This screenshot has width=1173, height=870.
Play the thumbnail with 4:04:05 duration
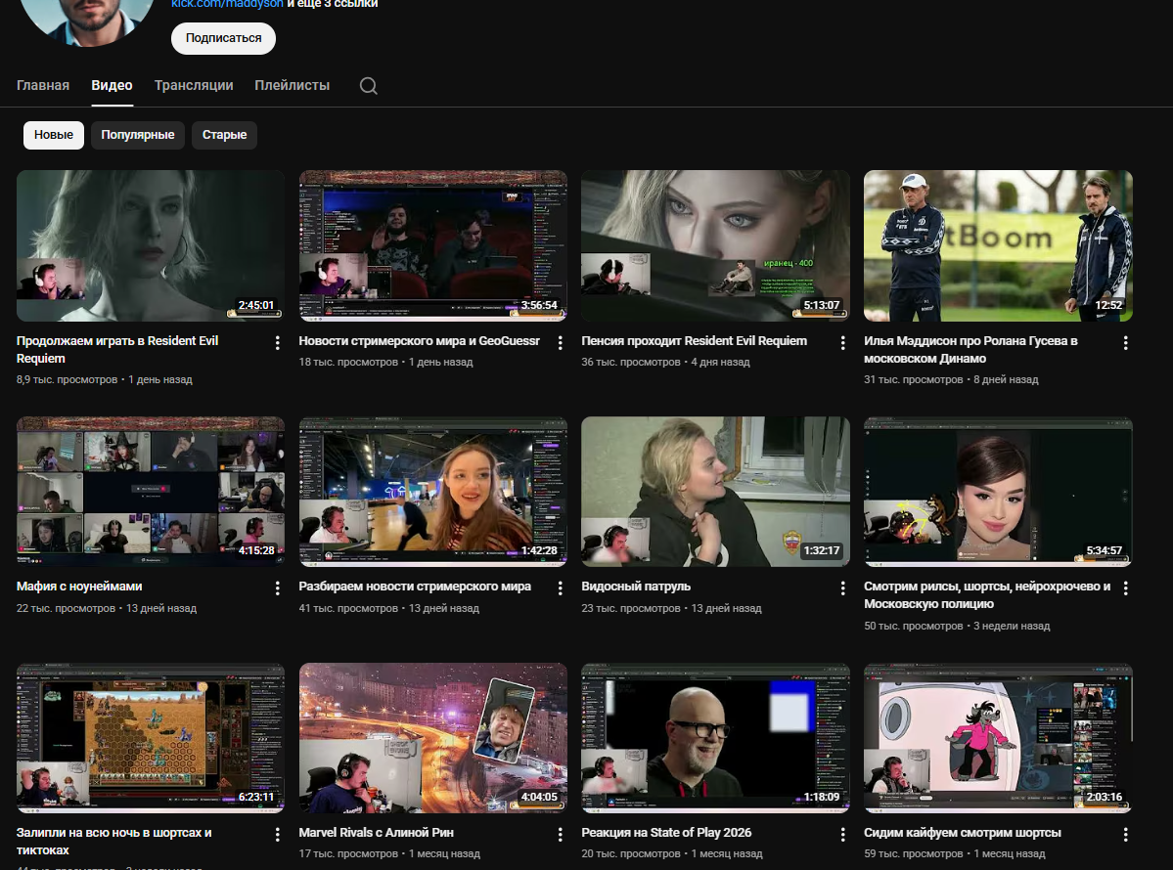pos(433,738)
